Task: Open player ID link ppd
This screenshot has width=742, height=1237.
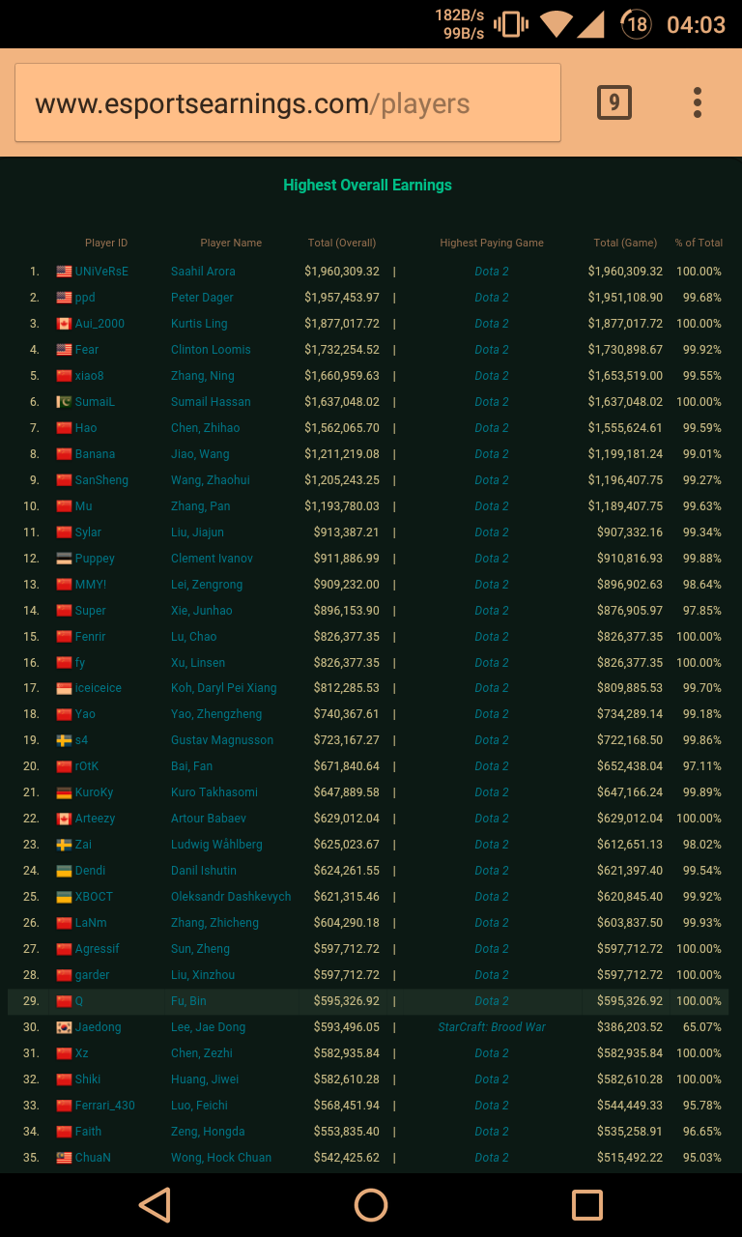Action: coord(85,298)
